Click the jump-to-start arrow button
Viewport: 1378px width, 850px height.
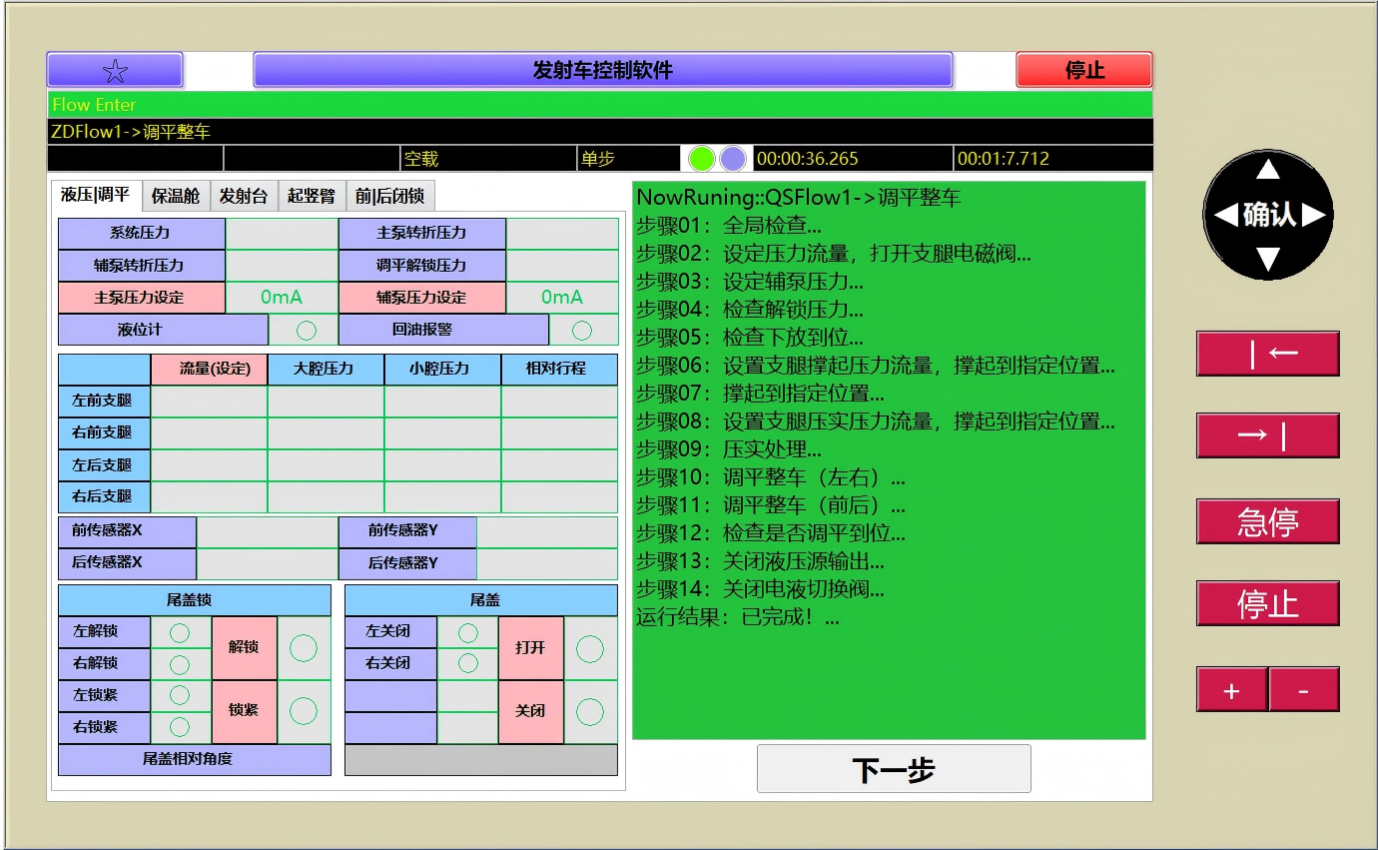(x=1267, y=354)
